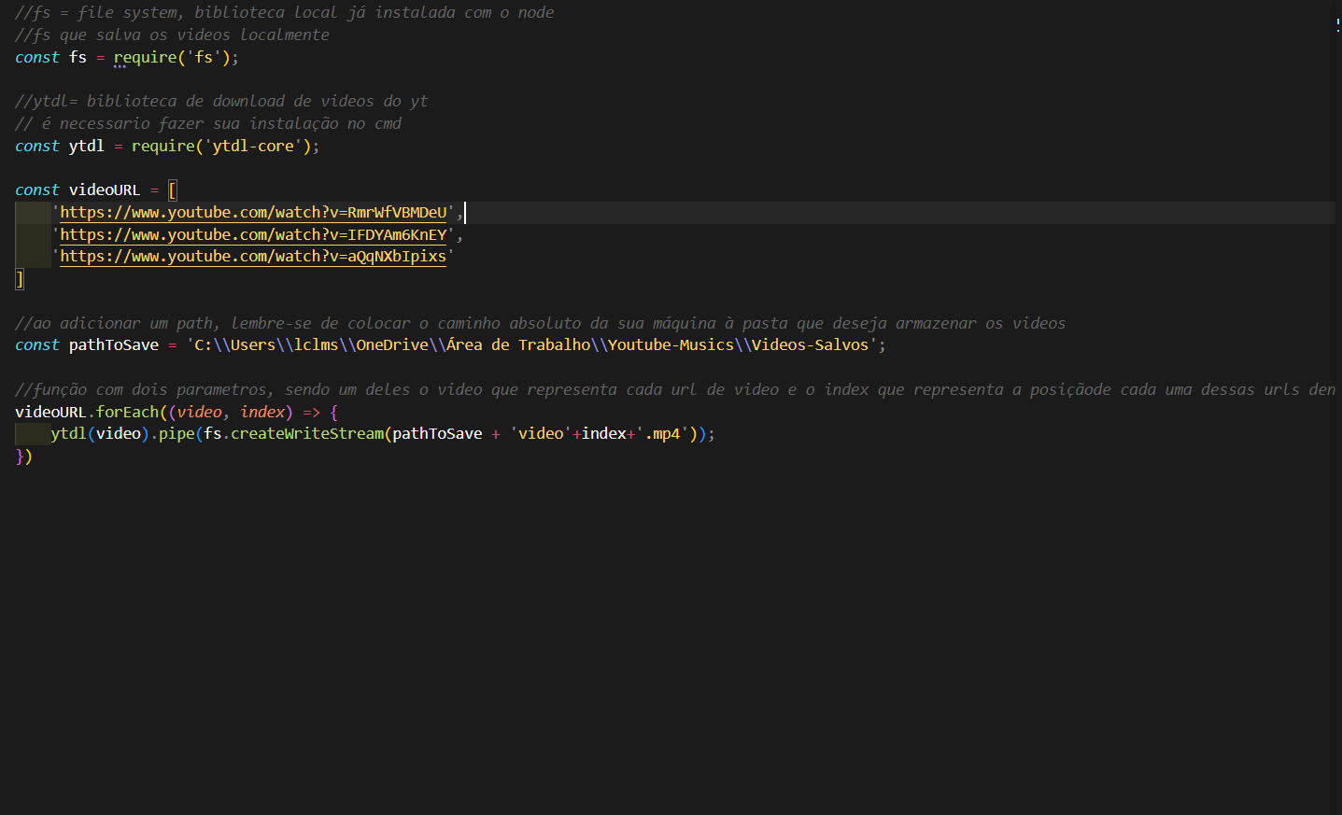
Task: Click the closing bracket of videoURL array
Action: pos(20,279)
